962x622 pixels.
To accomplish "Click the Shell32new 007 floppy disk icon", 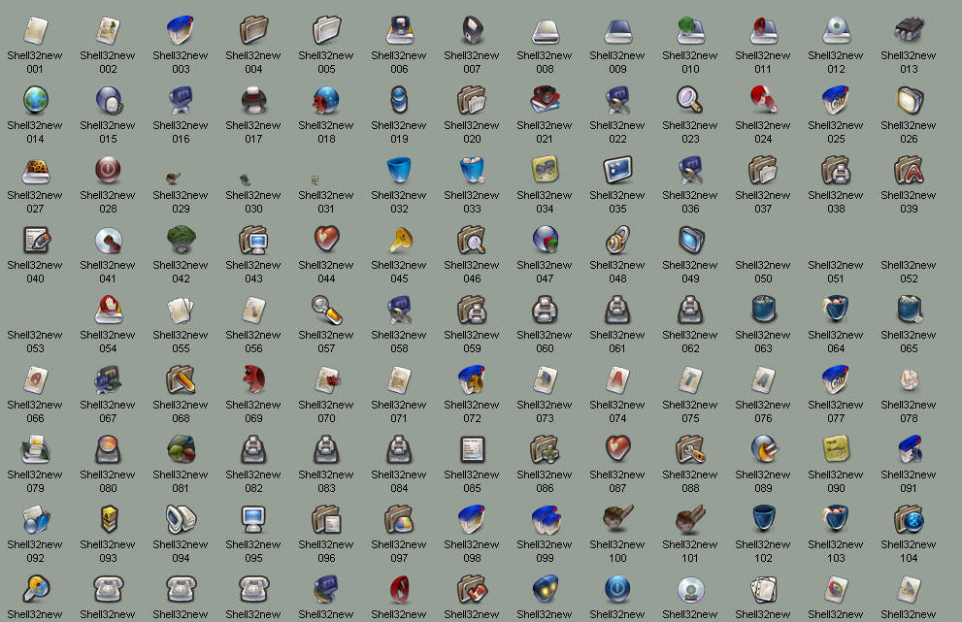I will [x=472, y=29].
